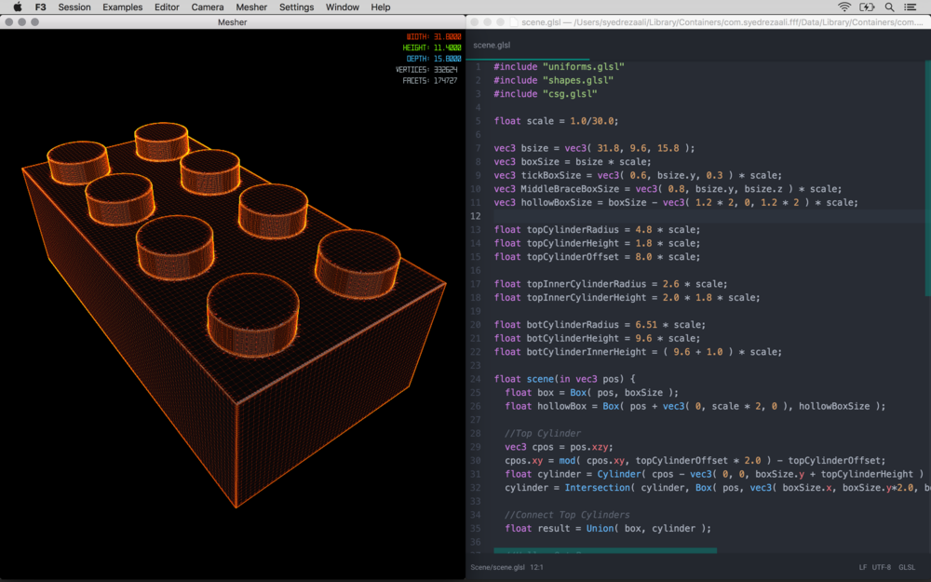This screenshot has height=582, width=931.
Task: Open the Apple menu
Action: [x=17, y=7]
